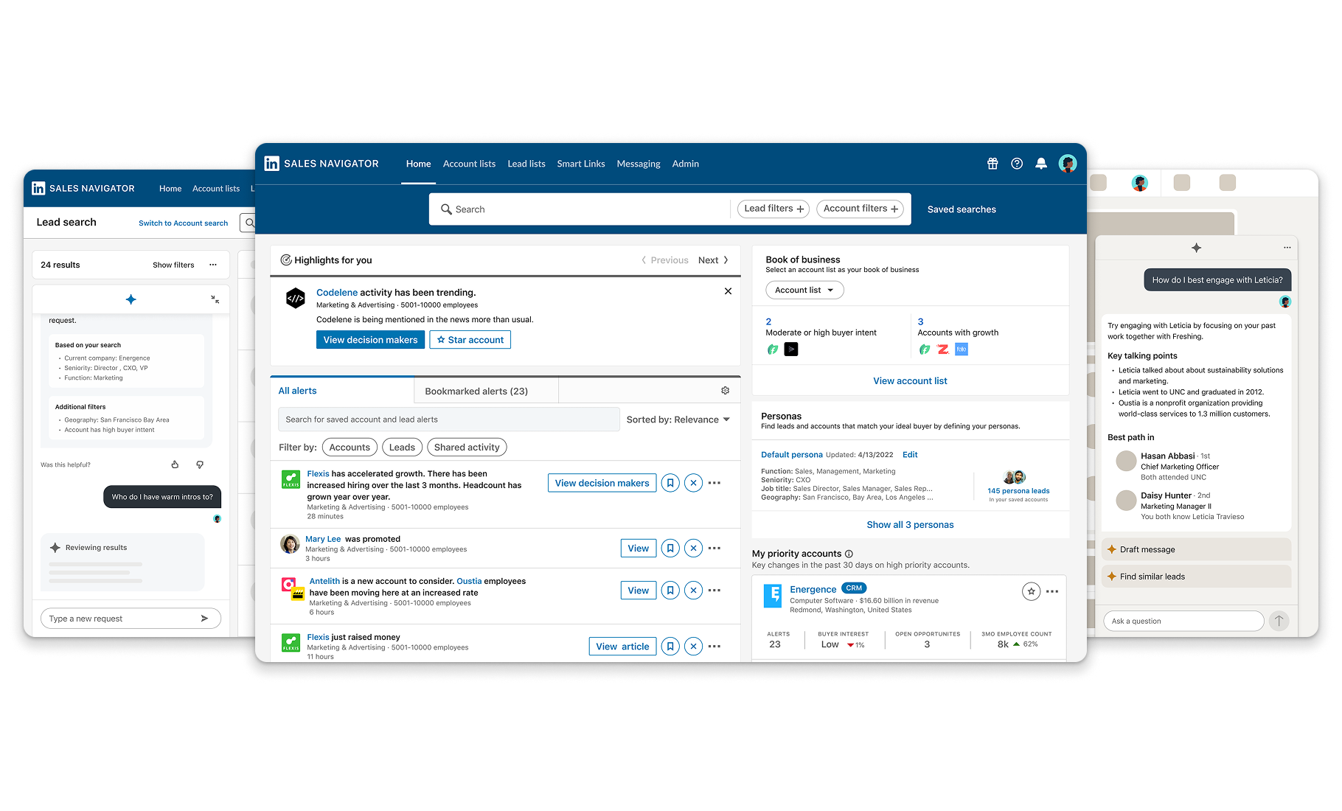The image size is (1342, 811).
Task: Bookmark the Antelith new account alert
Action: point(670,591)
